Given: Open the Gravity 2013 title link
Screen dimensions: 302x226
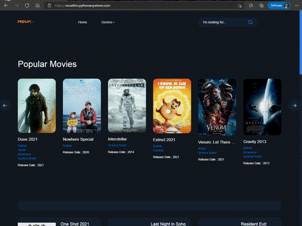Looking at the screenshot, I should 255,142.
